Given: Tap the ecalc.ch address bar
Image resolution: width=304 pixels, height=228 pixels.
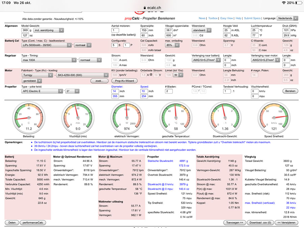Looking at the screenshot, I should (152, 8).
